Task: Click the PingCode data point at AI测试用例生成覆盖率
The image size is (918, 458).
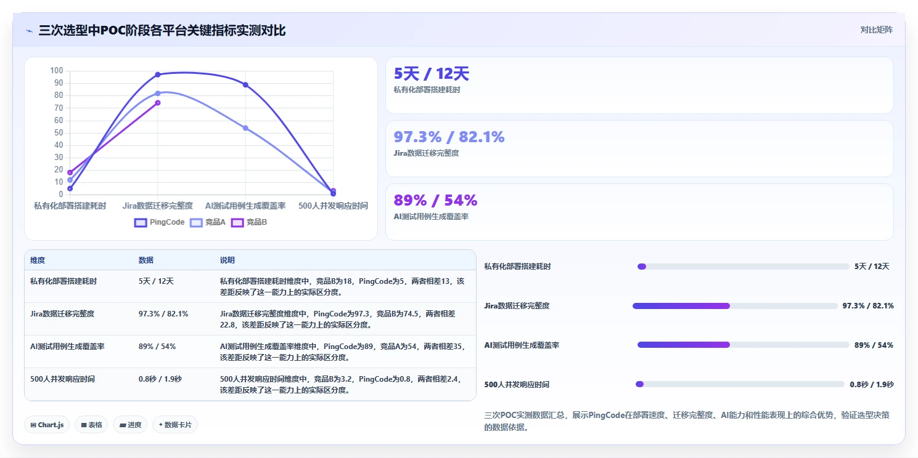Action: (245, 84)
